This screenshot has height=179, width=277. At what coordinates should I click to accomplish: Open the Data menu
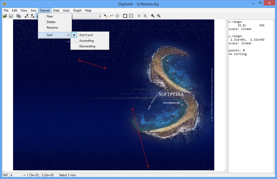56,10
